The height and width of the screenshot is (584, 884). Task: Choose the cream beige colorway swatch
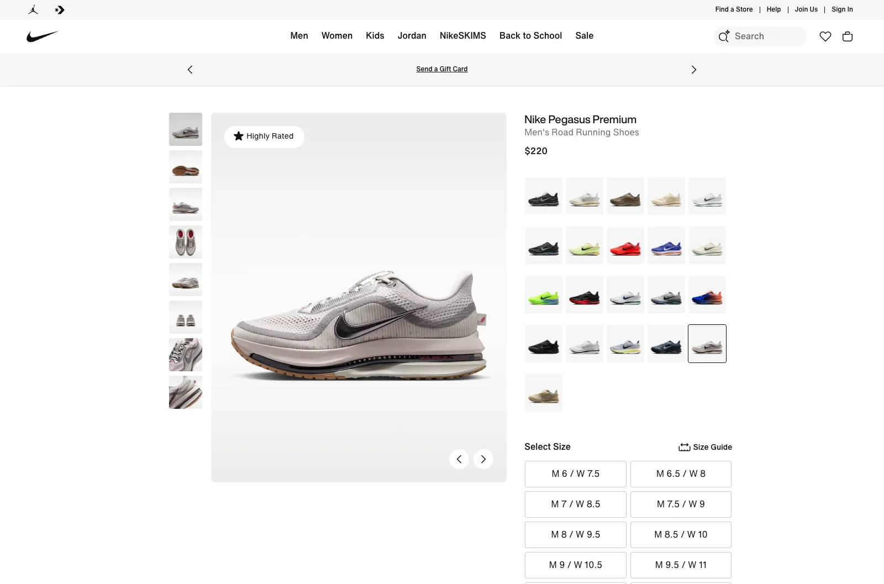(x=666, y=196)
